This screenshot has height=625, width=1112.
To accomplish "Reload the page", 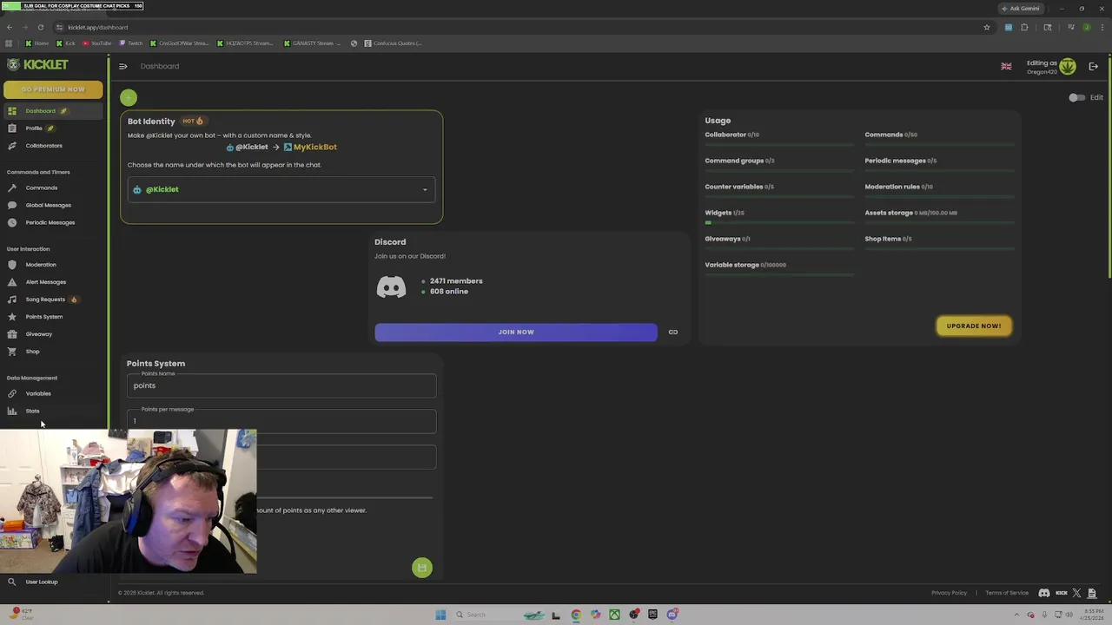I will pos(40,27).
